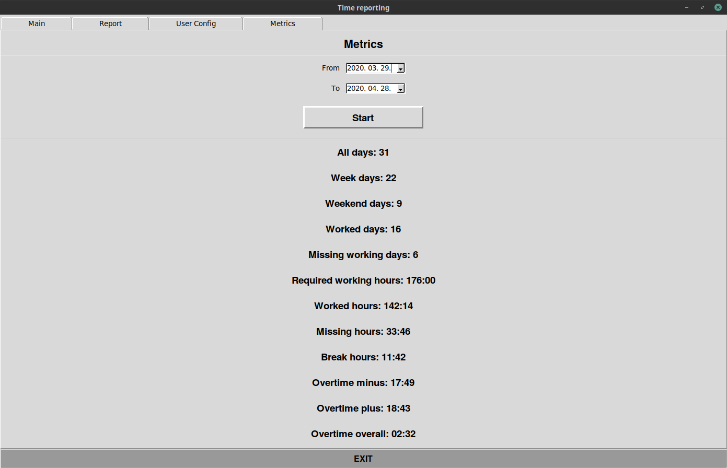Image resolution: width=727 pixels, height=468 pixels.
Task: Select the 'Break hours: 11:42' text
Action: [x=363, y=357]
